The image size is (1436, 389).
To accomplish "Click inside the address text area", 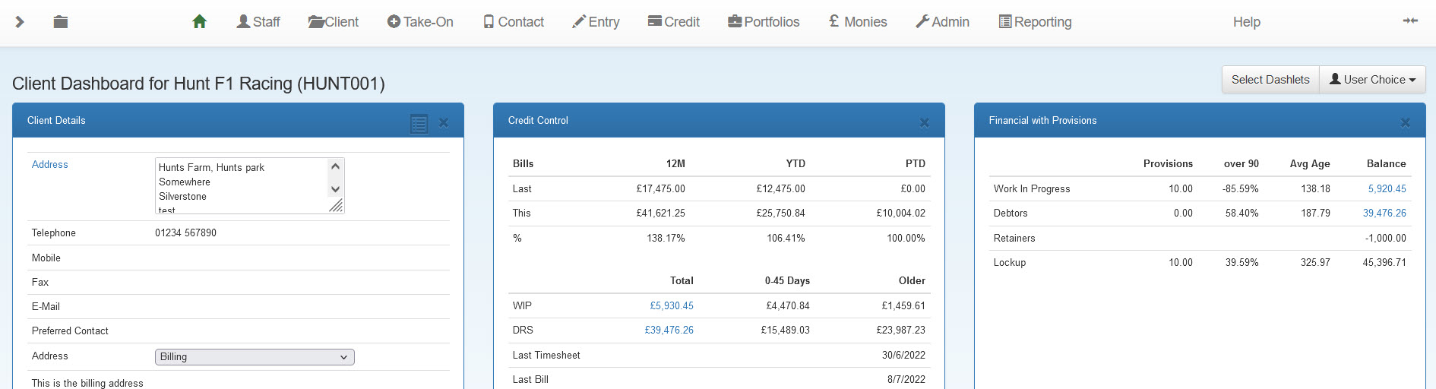I will tap(239, 185).
